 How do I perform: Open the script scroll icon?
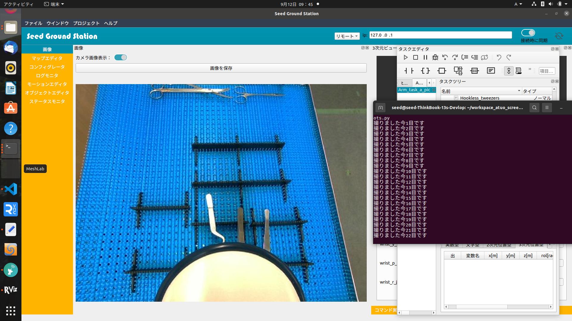519,71
